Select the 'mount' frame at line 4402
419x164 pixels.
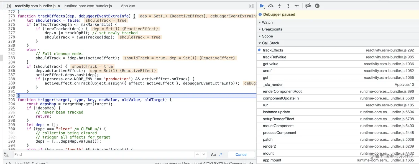(338, 153)
